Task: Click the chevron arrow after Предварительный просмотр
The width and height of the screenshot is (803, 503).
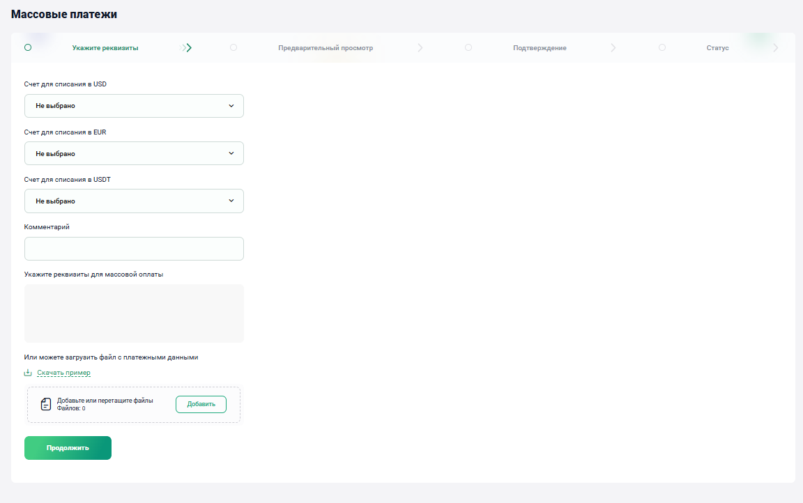Action: pyautogui.click(x=420, y=47)
